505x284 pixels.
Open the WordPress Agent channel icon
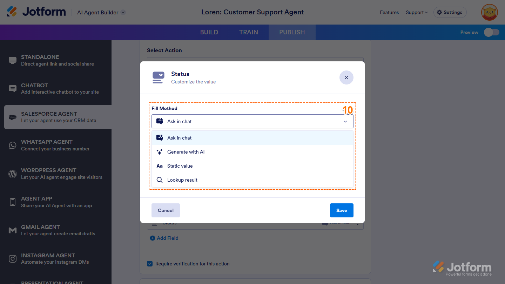13,174
